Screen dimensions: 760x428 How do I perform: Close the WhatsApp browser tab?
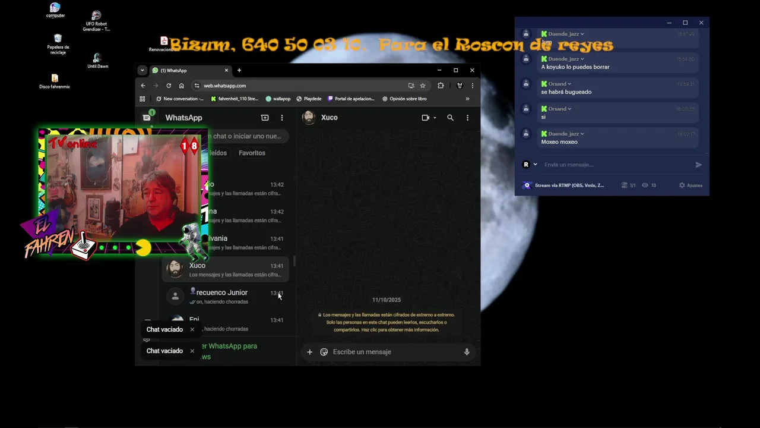(x=226, y=70)
